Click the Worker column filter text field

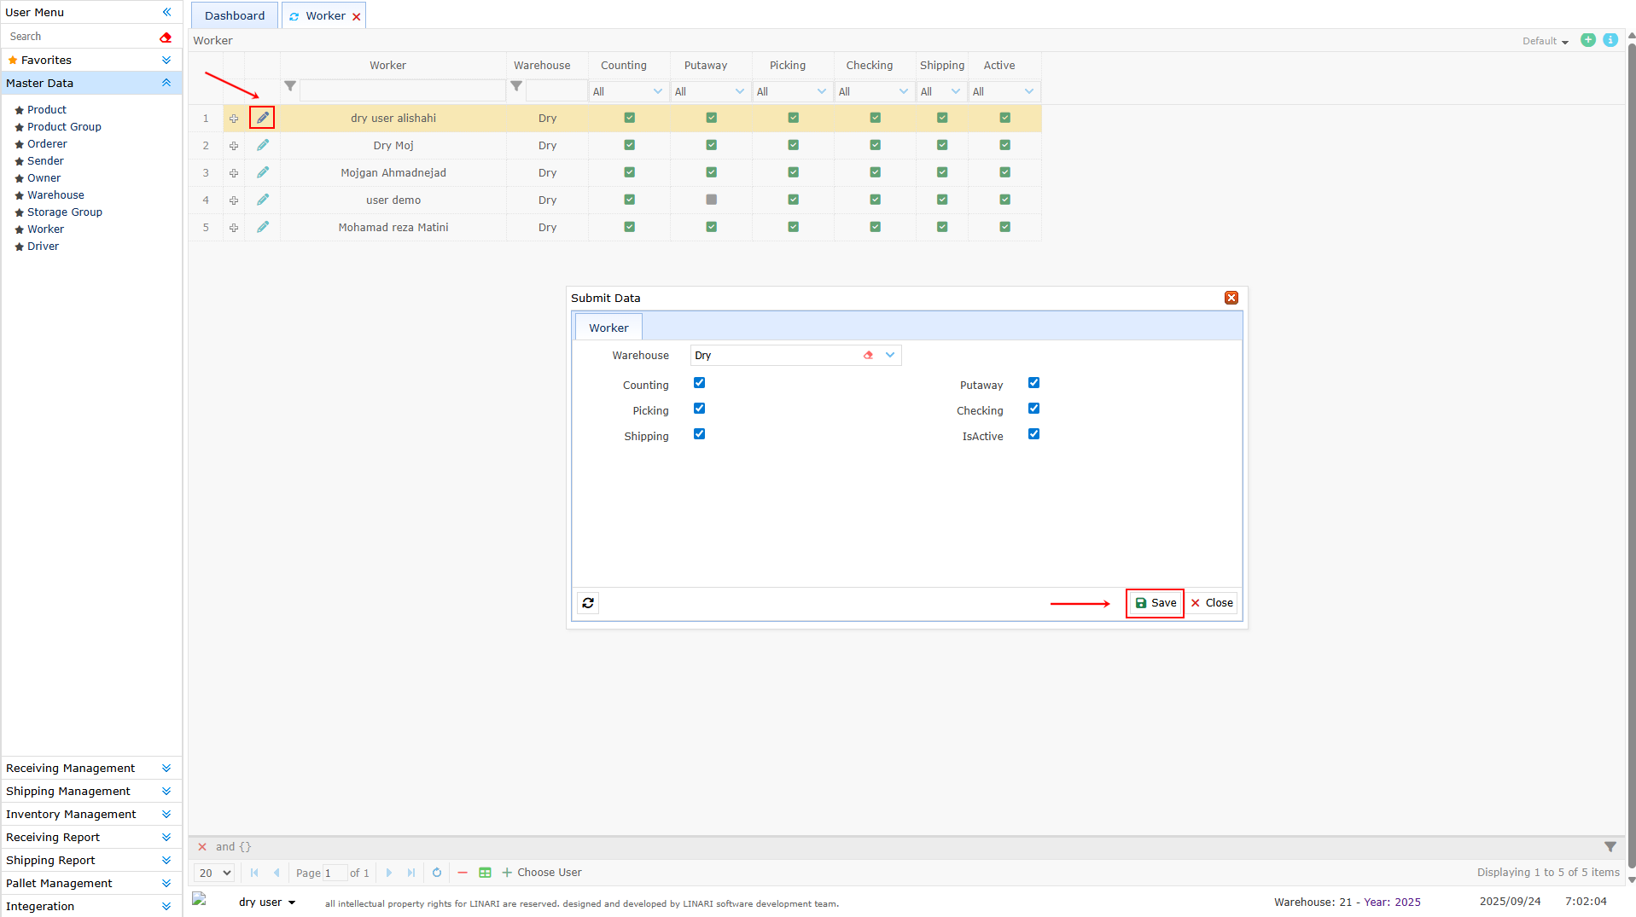402,91
